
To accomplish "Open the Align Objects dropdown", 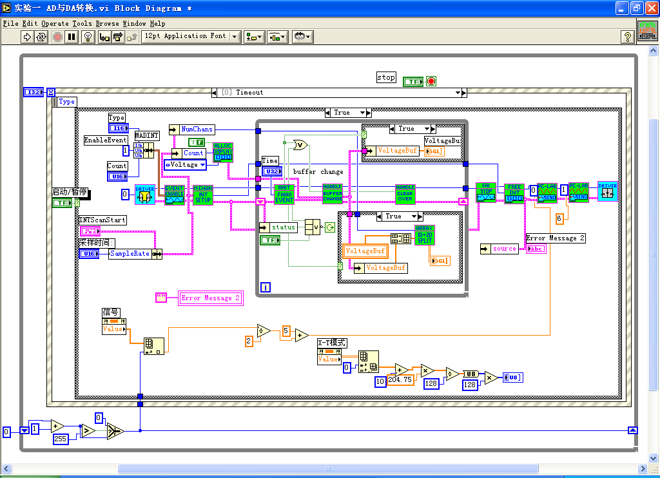I will 254,37.
